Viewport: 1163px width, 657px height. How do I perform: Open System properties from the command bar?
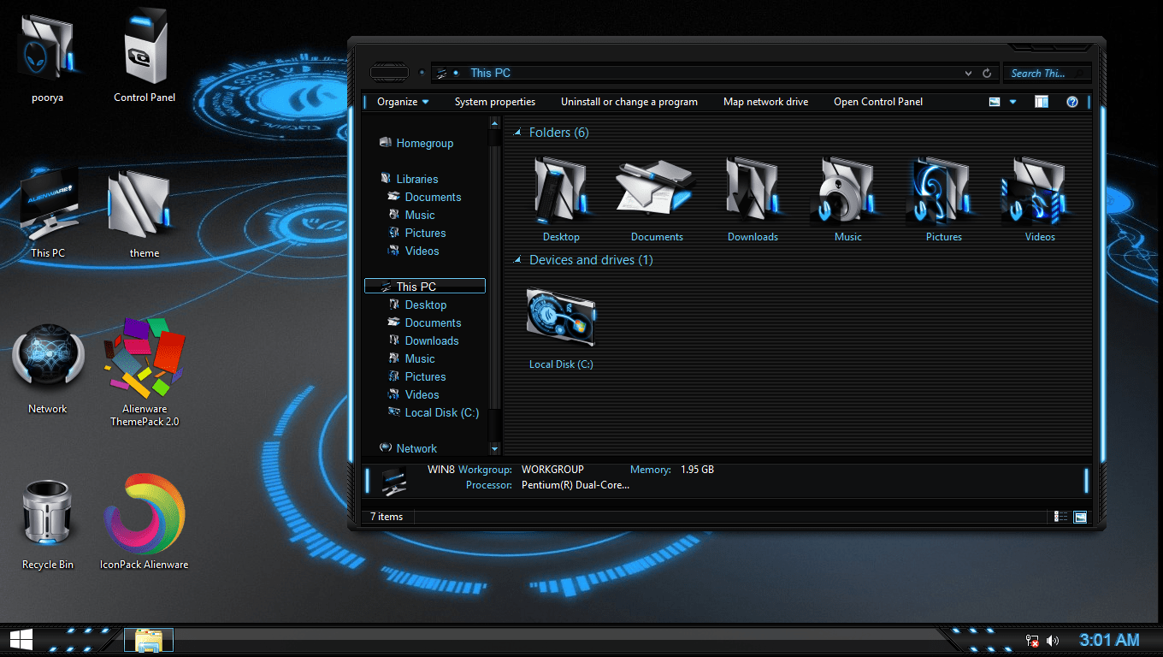click(x=495, y=101)
